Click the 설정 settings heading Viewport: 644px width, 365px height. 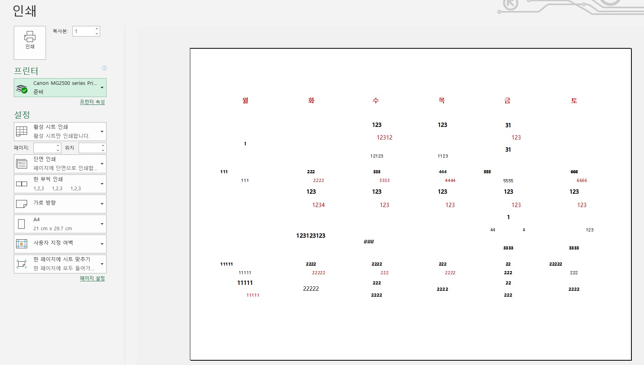22,115
